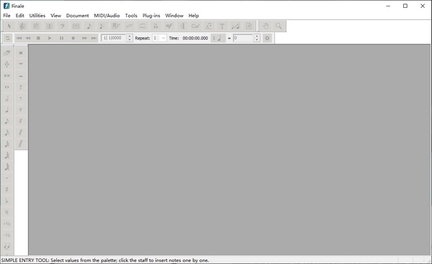Select the Selection arrow tool

pyautogui.click(x=9, y=26)
